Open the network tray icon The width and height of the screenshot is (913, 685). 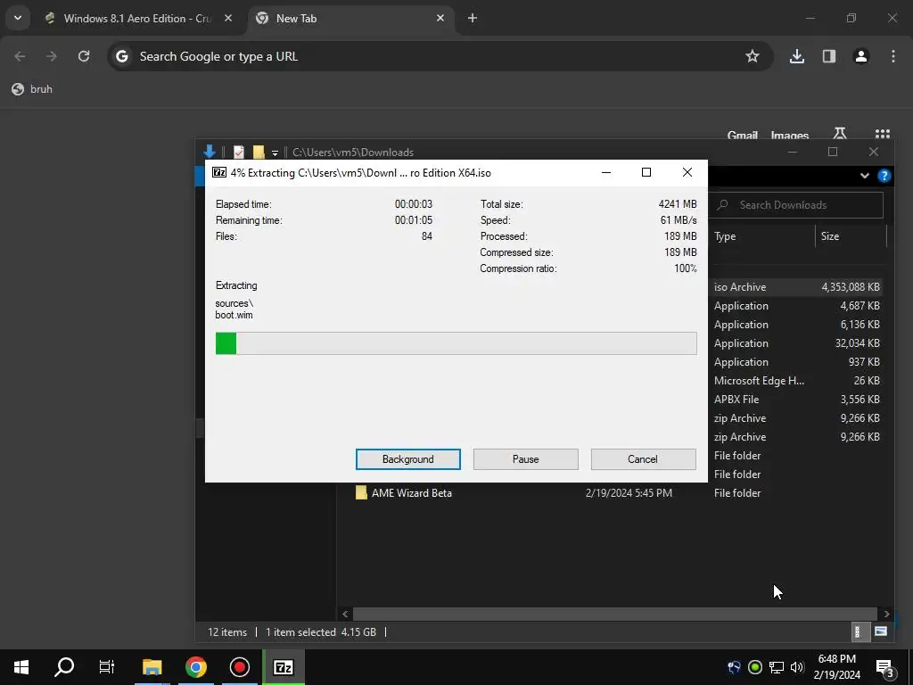coord(777,667)
